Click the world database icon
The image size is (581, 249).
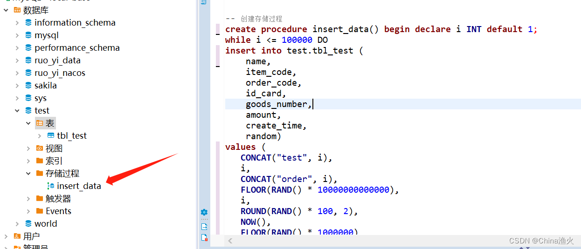pos(28,223)
